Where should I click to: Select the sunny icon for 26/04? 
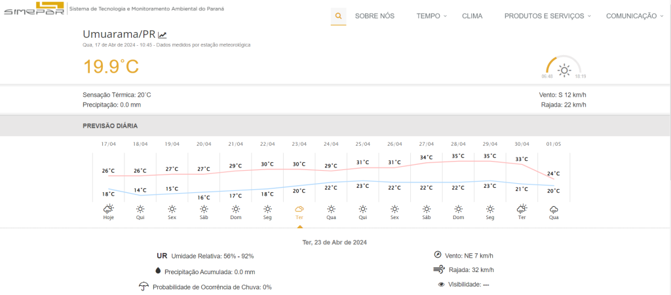394,209
